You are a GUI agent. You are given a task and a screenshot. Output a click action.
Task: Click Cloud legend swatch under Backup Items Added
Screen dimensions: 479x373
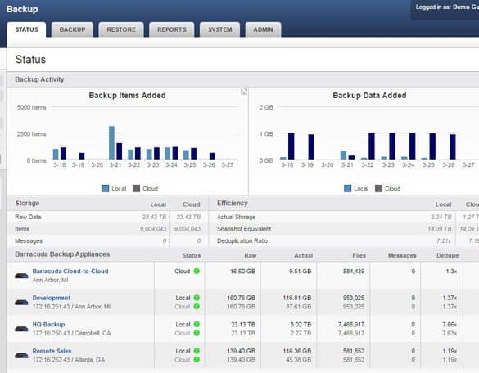point(136,188)
